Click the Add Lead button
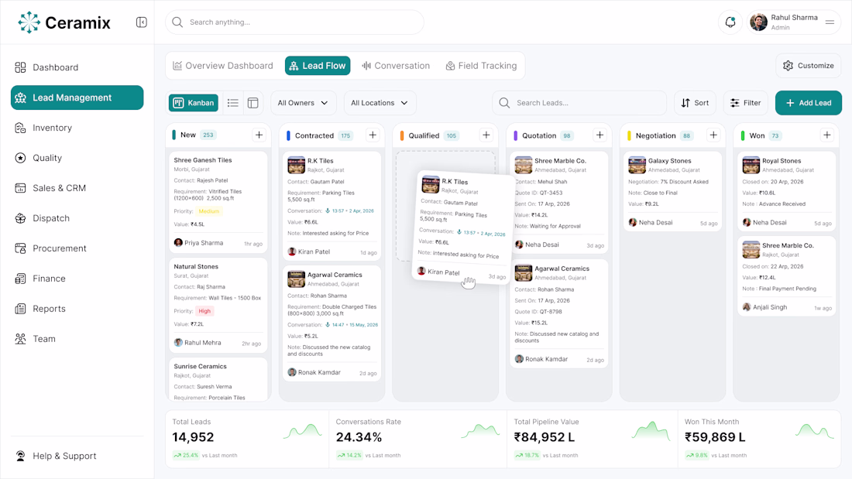This screenshot has width=852, height=479. (x=809, y=103)
